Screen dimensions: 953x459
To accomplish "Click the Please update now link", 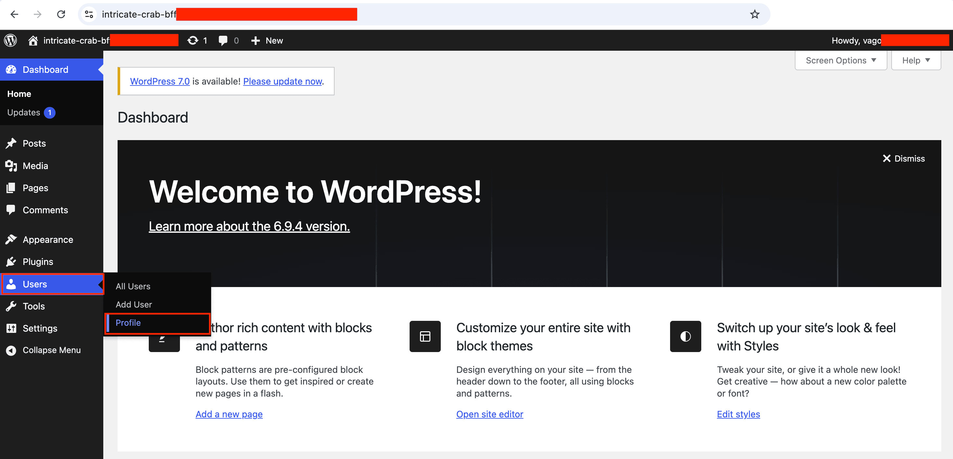I will pyautogui.click(x=283, y=81).
